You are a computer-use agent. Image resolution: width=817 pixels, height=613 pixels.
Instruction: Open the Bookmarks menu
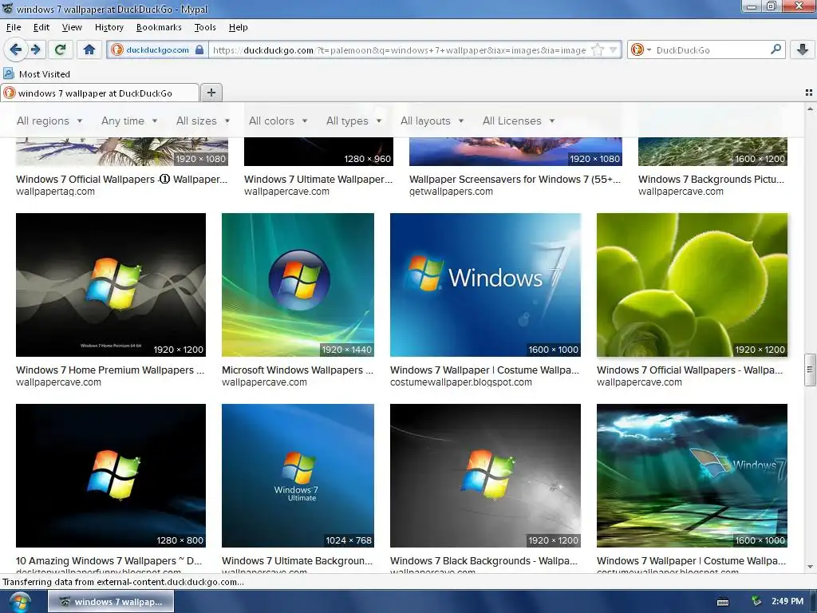click(x=159, y=27)
